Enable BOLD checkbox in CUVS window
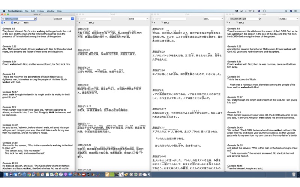300x187 pixels. point(87,22)
